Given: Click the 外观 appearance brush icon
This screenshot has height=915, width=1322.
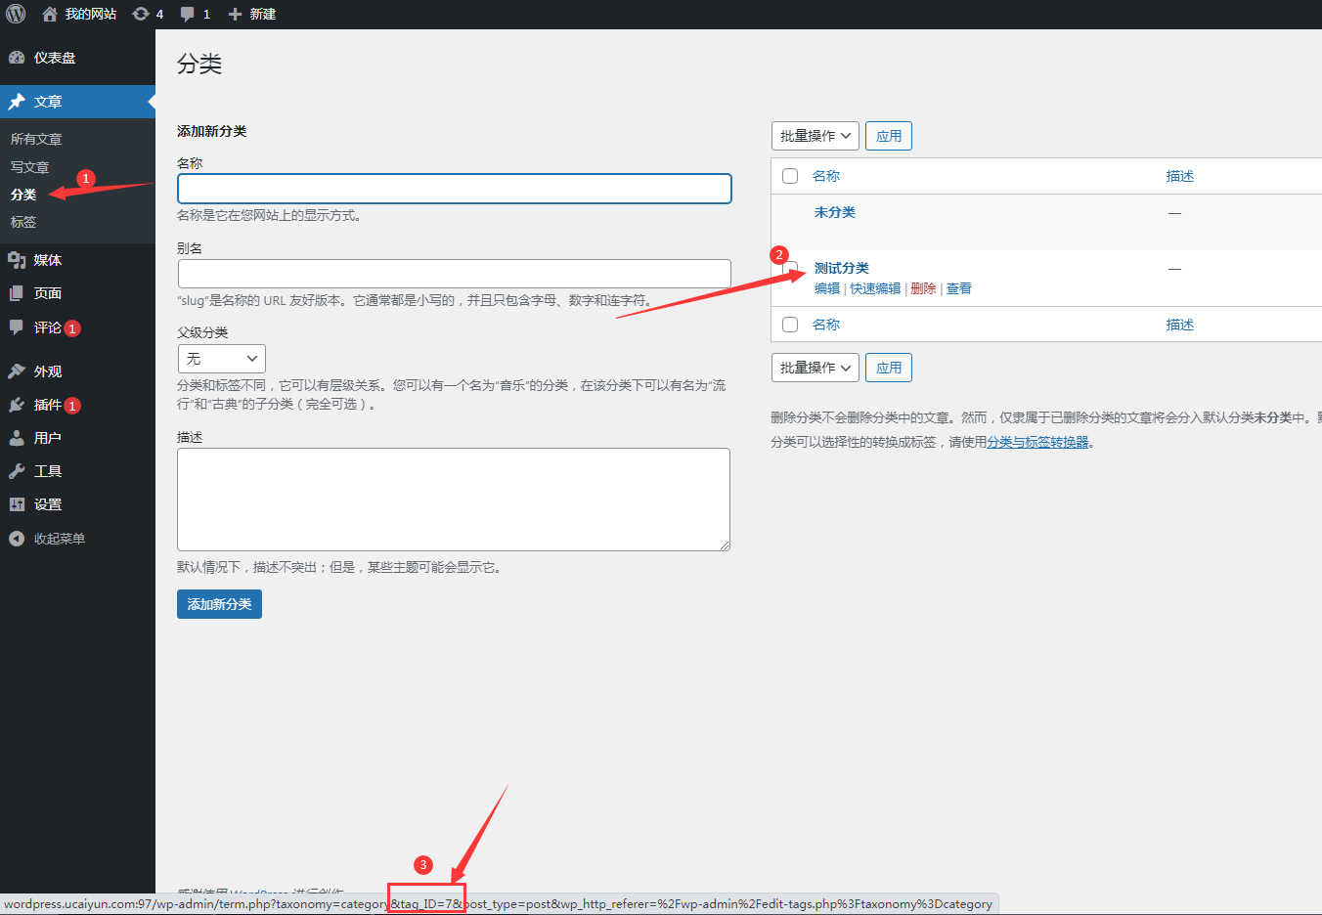Looking at the screenshot, I should (x=17, y=371).
